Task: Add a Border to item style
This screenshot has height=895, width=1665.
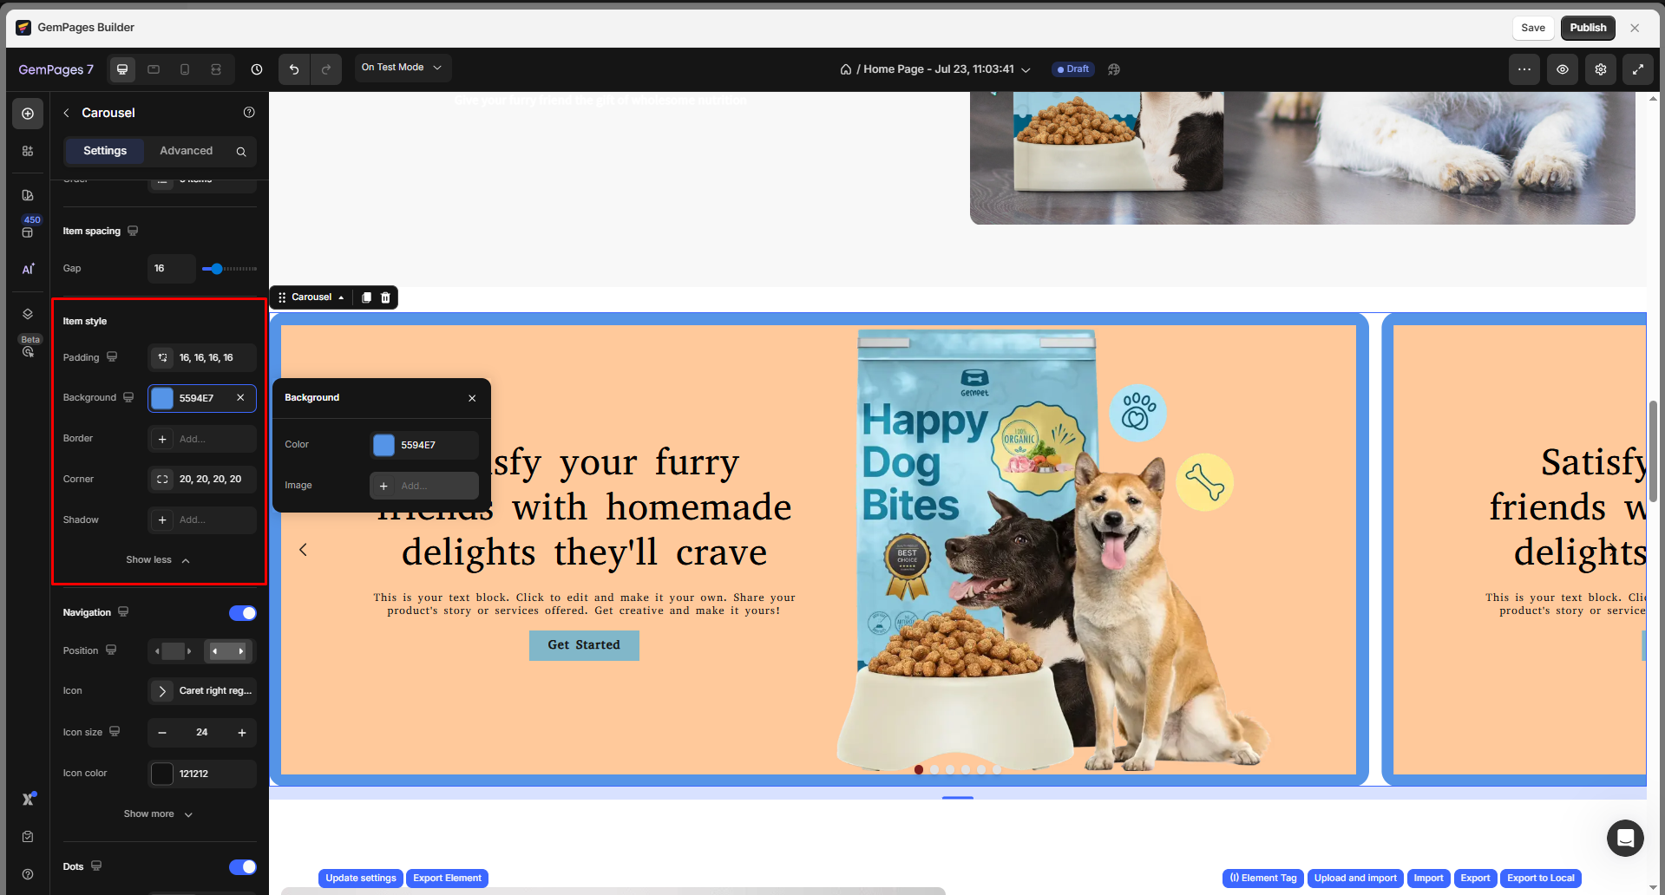Action: point(202,439)
